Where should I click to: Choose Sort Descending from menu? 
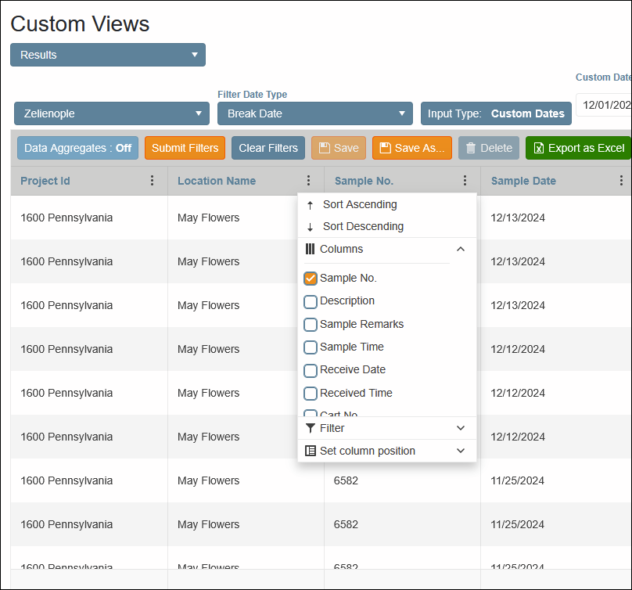(x=363, y=227)
